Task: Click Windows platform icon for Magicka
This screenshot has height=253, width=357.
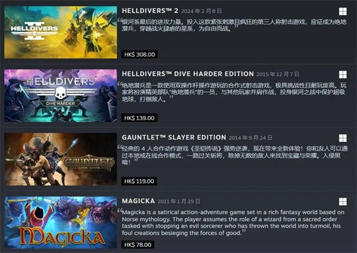Action: tap(343, 201)
